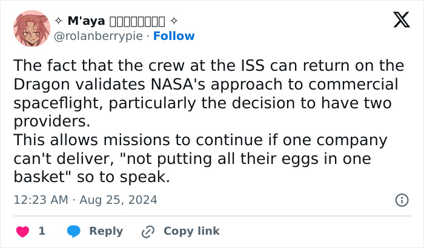Screen dimensions: 424x248
Task: Open the X logo link
Action: [x=401, y=21]
